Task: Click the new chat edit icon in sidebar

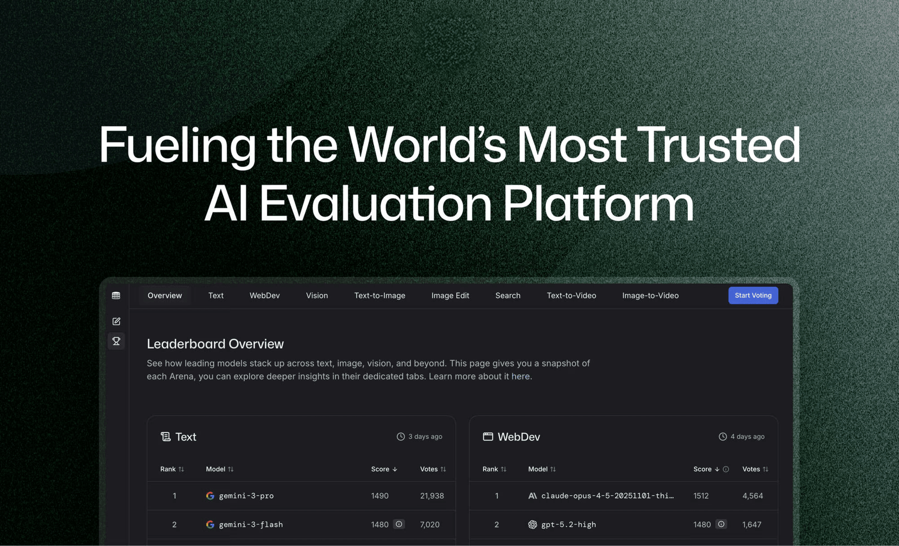Action: [116, 321]
